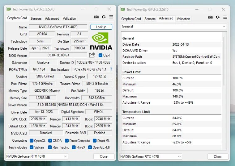
Task: Click the refresh icon in right Advanced window
Action: click(x=218, y=17)
